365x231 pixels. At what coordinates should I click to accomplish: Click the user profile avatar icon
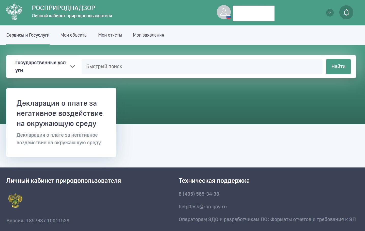coord(224,12)
